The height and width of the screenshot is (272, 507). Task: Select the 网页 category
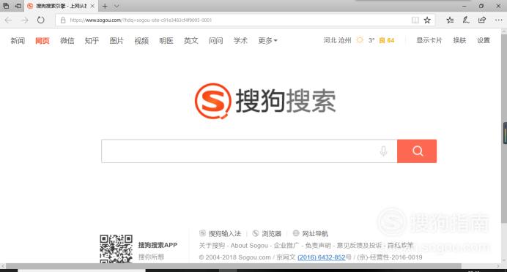point(42,41)
